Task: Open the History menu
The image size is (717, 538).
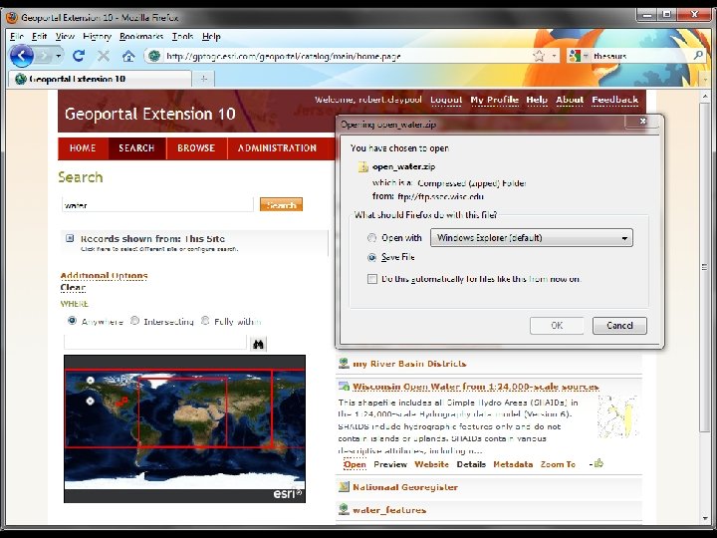Action: point(97,36)
